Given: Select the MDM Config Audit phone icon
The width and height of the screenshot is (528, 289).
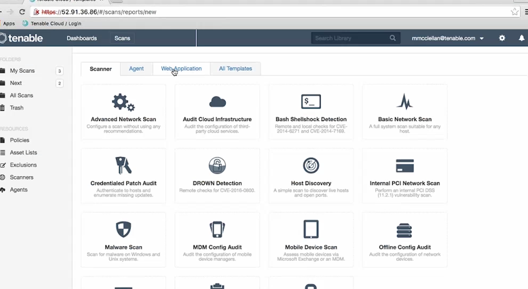Looking at the screenshot, I should tap(217, 229).
